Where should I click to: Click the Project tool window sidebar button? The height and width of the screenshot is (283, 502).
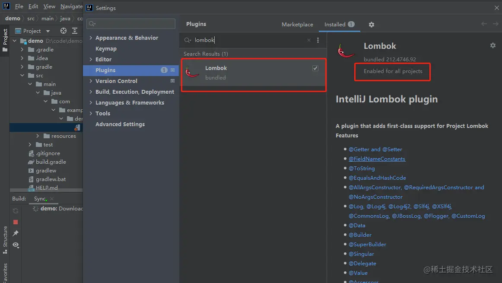point(5,40)
